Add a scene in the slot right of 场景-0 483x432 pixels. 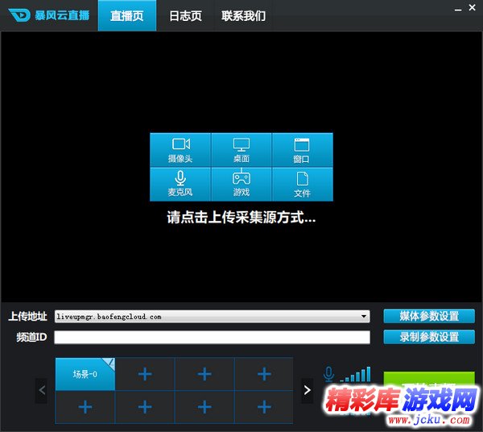pyautogui.click(x=145, y=374)
